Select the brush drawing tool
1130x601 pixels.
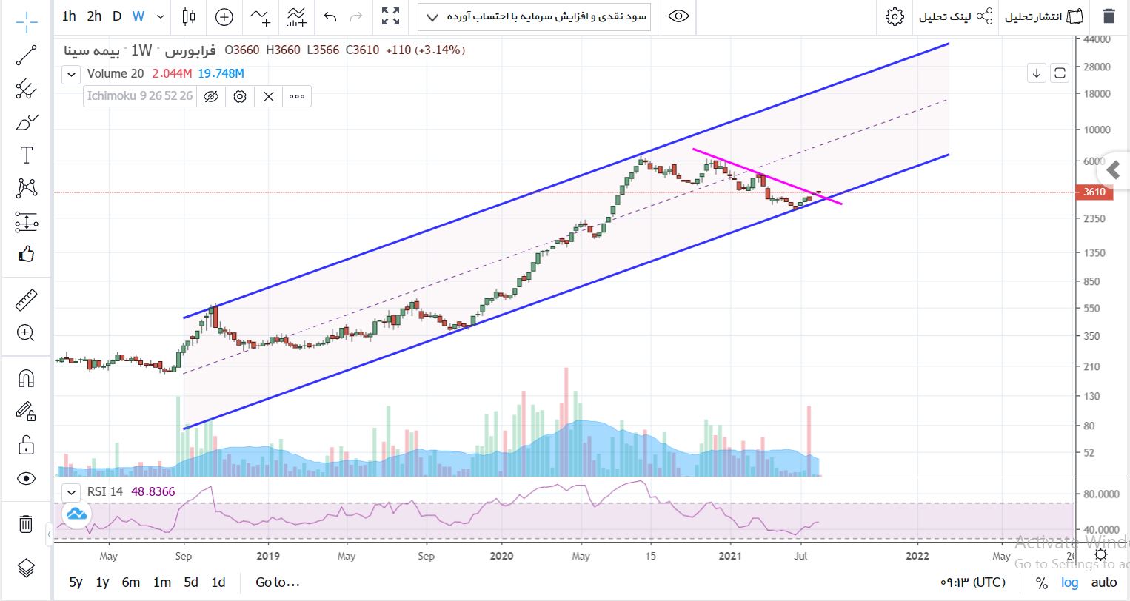point(27,122)
